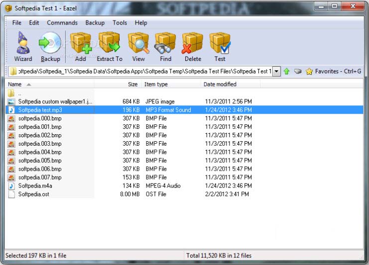Screen dimensions: 369x265
Task: Expand the address path dropdown
Action: pos(277,71)
